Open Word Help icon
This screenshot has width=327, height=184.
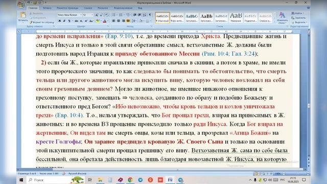point(308,8)
